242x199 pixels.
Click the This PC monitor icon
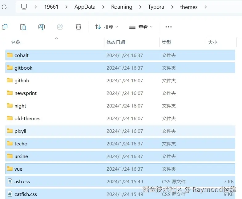coord(24,7)
